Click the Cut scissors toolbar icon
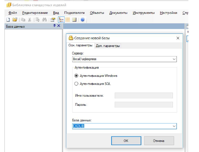Image resolution: width=199 pixels, height=152 pixels. pyautogui.click(x=30, y=20)
